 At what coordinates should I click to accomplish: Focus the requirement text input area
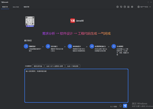pyautogui.click(x=76, y=86)
